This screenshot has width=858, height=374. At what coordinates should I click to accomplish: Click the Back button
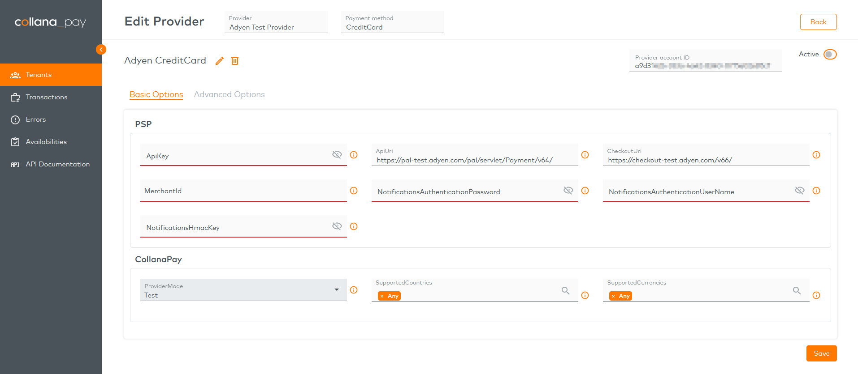[x=818, y=22]
